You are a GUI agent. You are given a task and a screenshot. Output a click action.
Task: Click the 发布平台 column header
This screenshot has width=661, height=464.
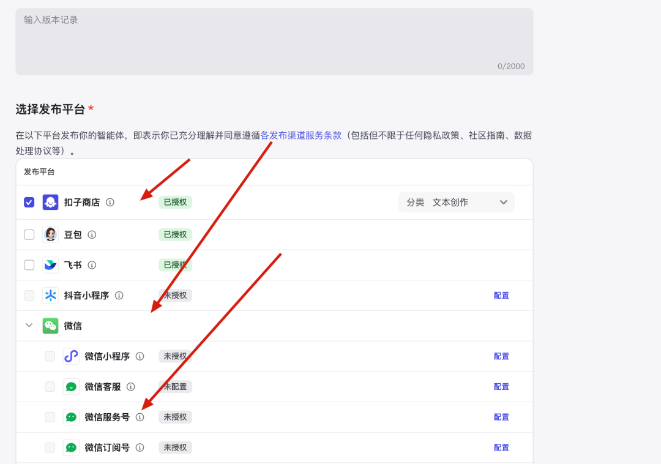point(39,172)
